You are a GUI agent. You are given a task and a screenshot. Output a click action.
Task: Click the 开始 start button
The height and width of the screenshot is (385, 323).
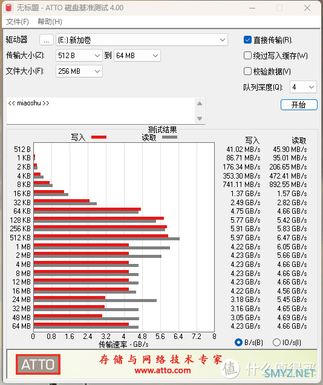click(299, 105)
